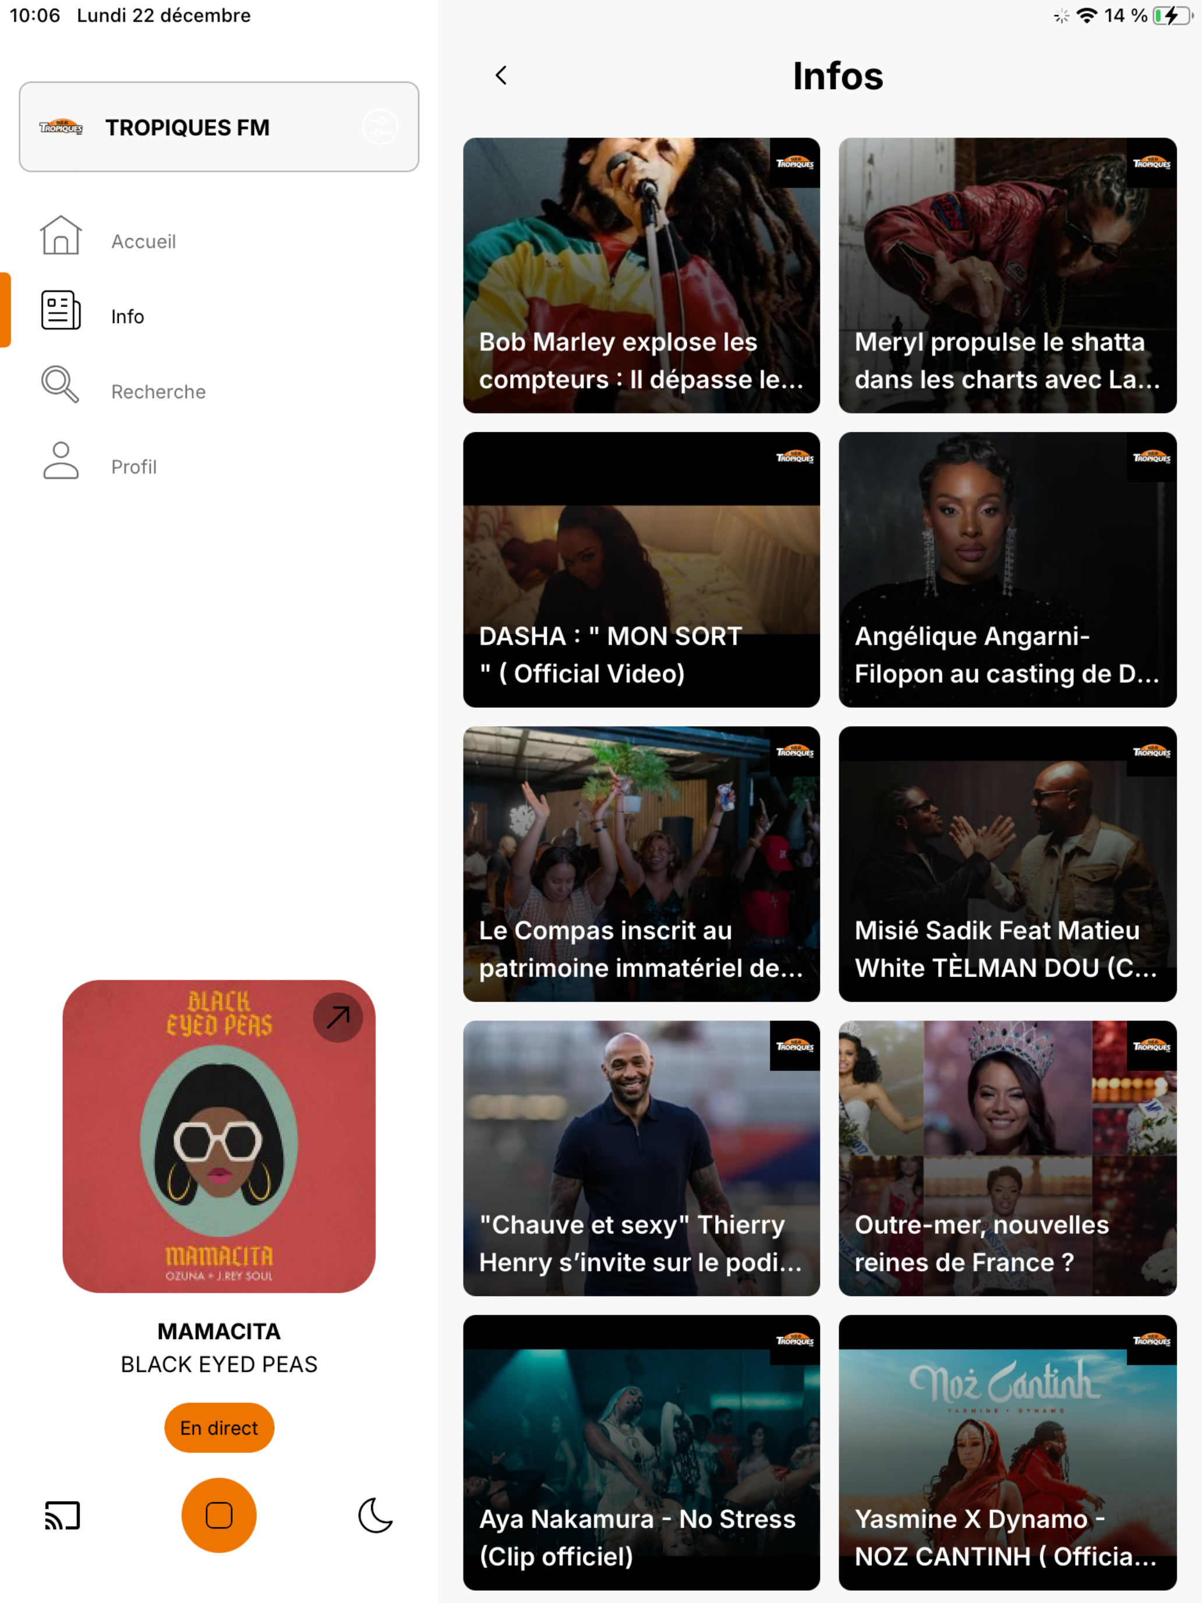Open the Profil person icon
1202x1603 pixels.
pos(61,461)
